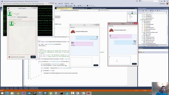
Task: Open the HELP menu
Action: click(72, 3)
